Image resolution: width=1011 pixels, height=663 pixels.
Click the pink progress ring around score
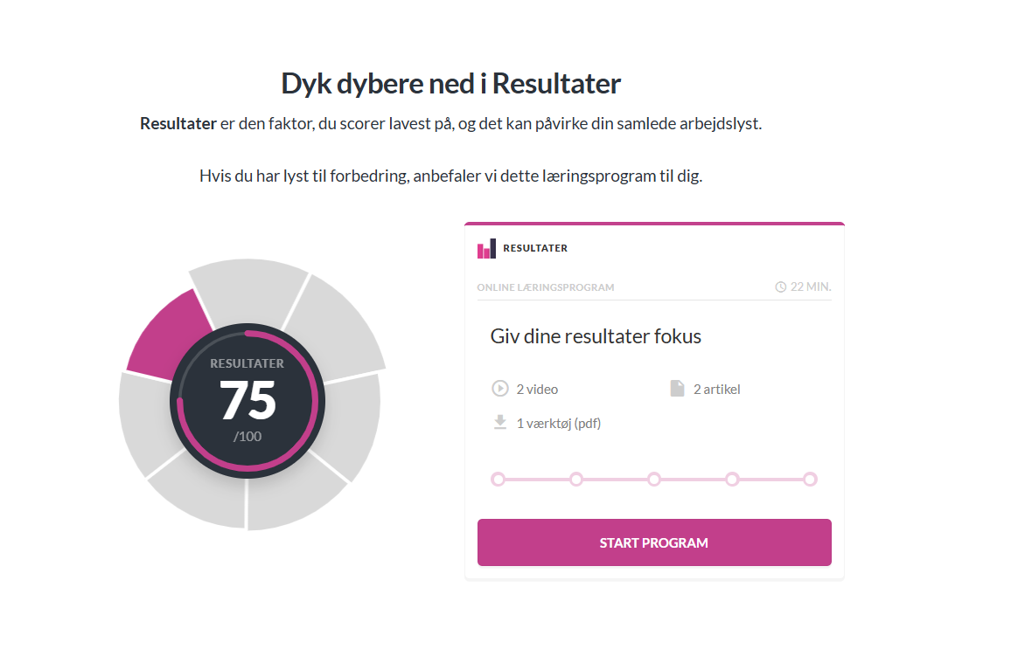pos(316,400)
